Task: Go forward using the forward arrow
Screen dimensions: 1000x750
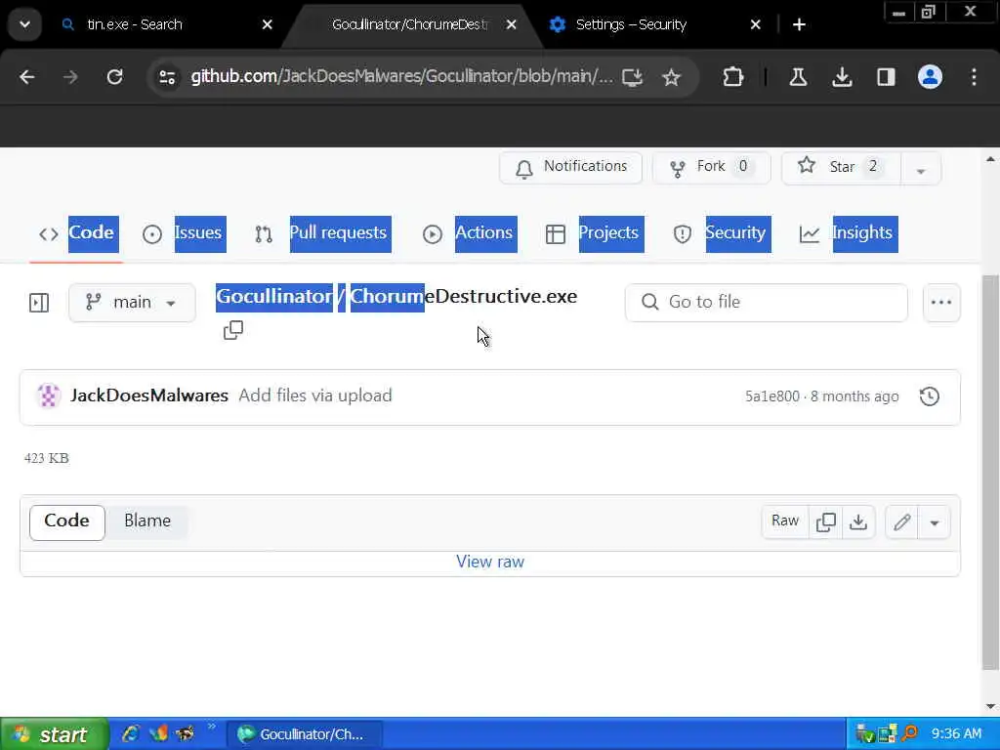Action: tap(70, 77)
